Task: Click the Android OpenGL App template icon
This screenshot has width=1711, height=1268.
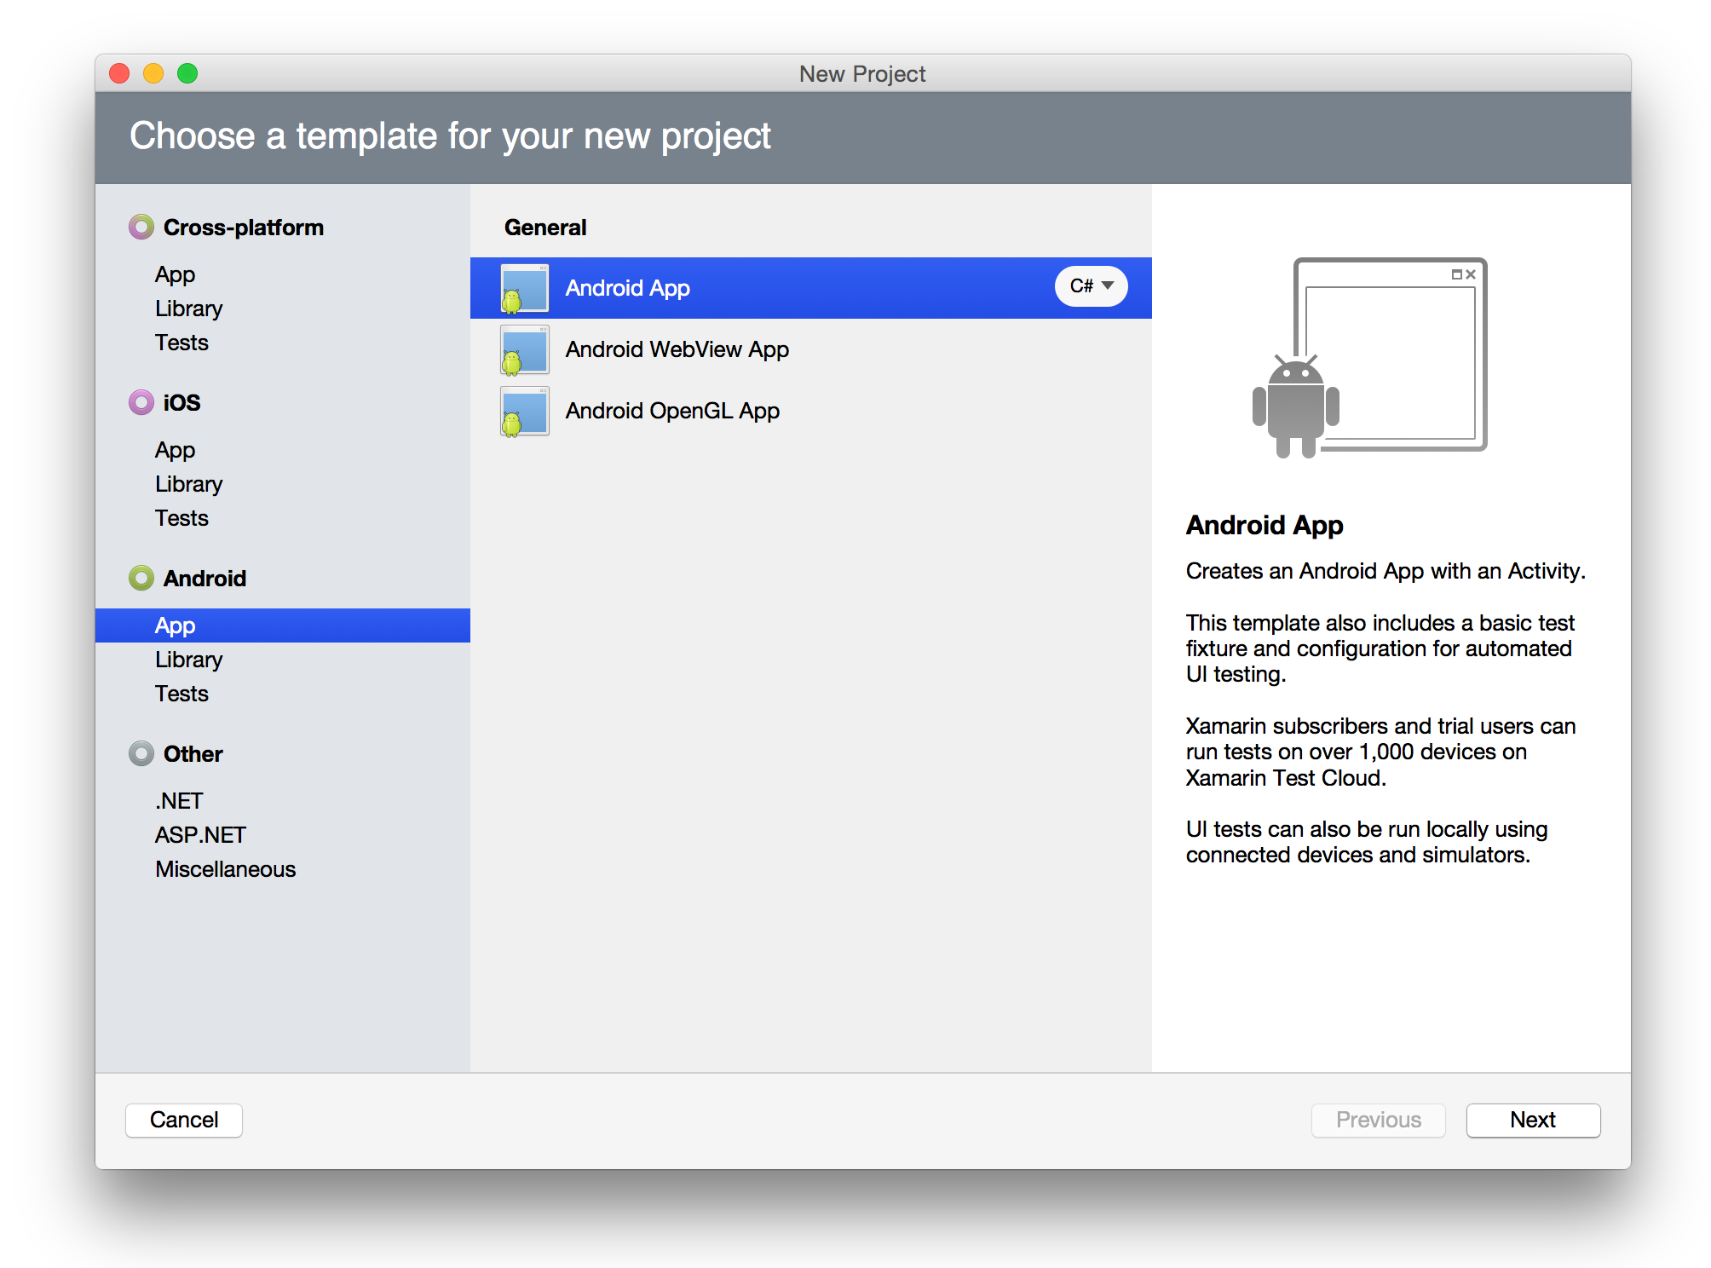Action: (524, 411)
